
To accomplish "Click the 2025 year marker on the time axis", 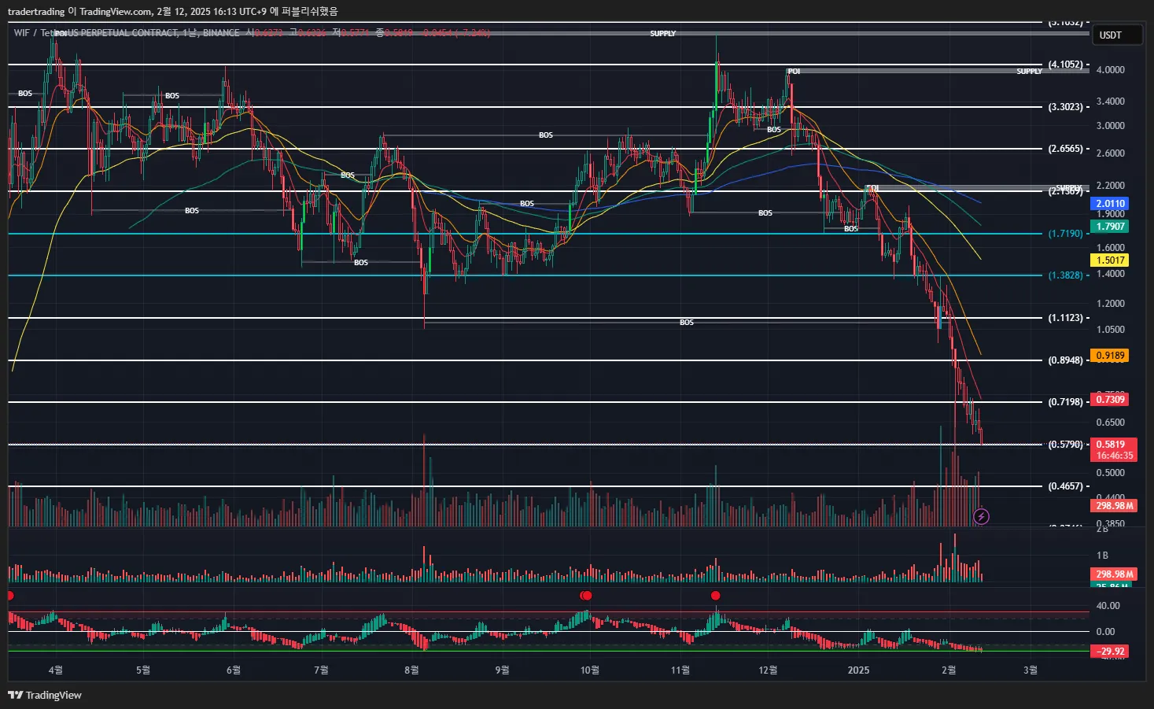I will tap(858, 670).
